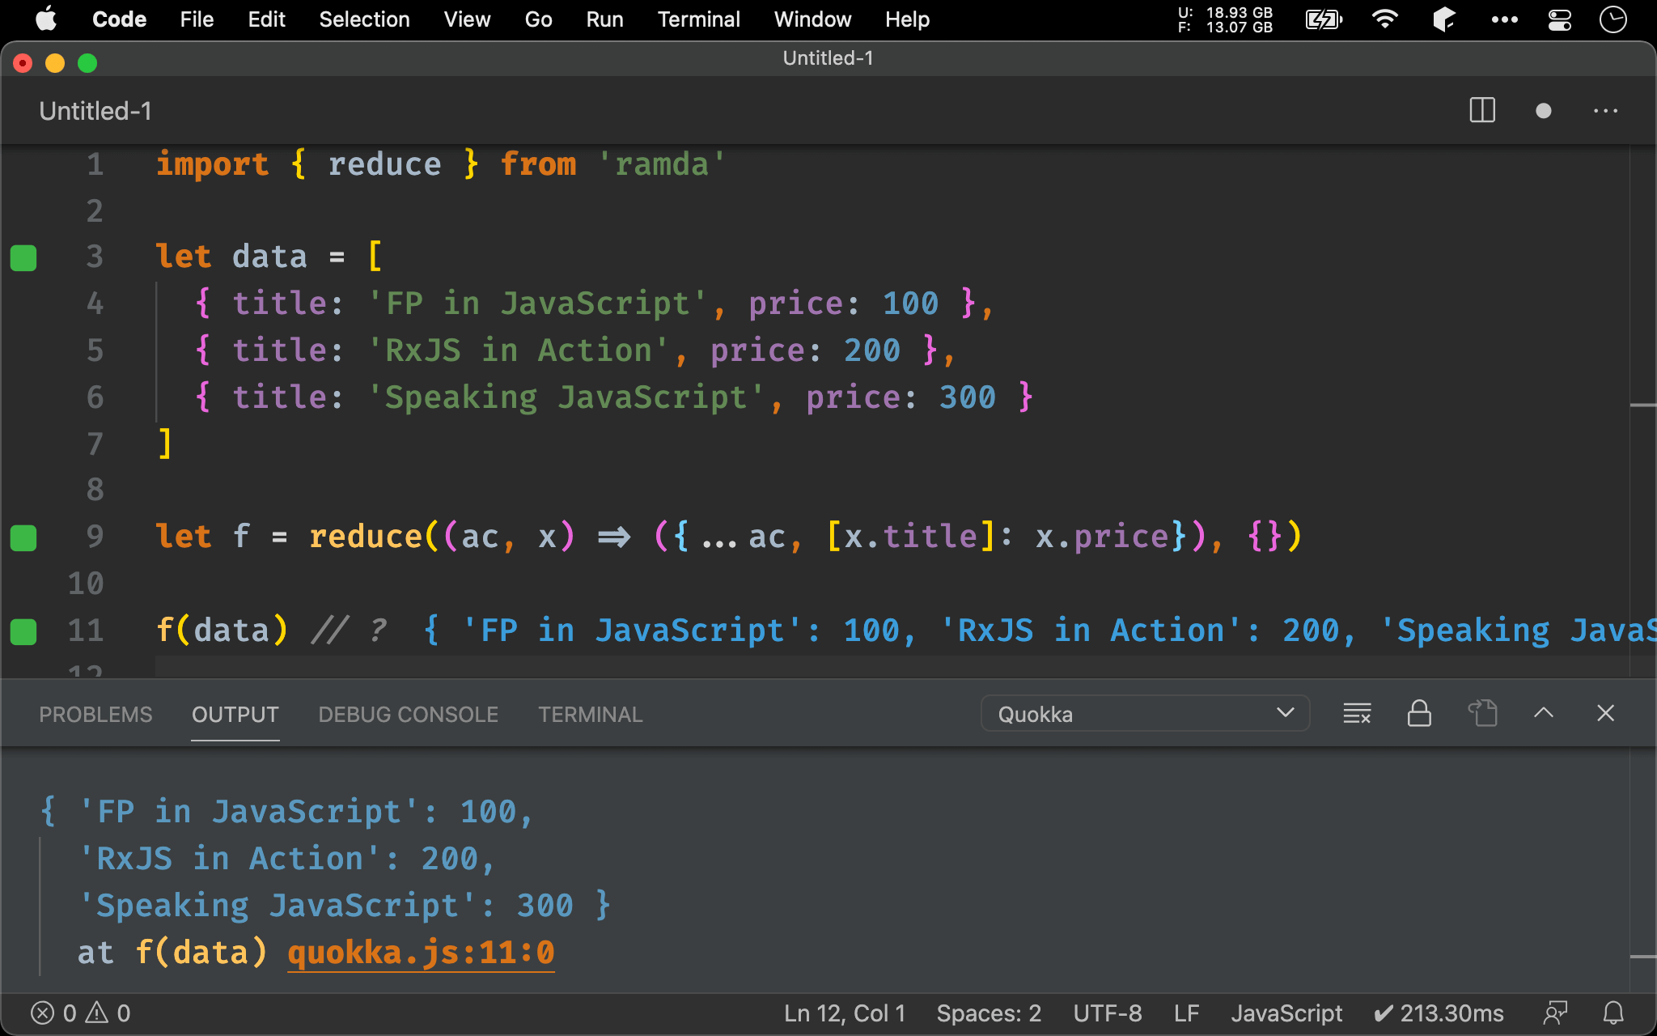Click the split editor icon

(x=1481, y=111)
